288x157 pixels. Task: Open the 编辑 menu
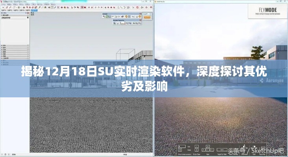click(9, 5)
